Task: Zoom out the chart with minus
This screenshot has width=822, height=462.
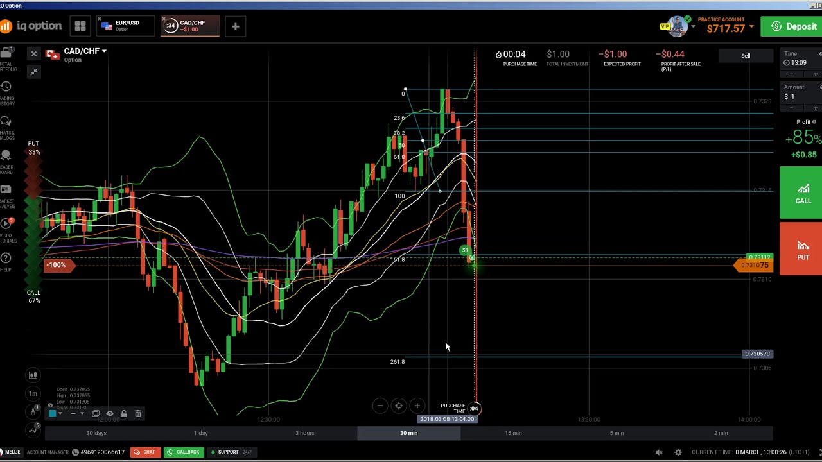Action: coord(380,406)
